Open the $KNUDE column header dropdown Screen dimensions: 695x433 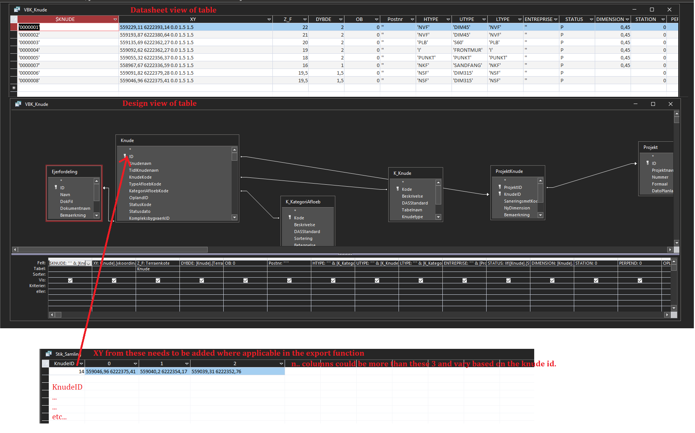tap(115, 19)
